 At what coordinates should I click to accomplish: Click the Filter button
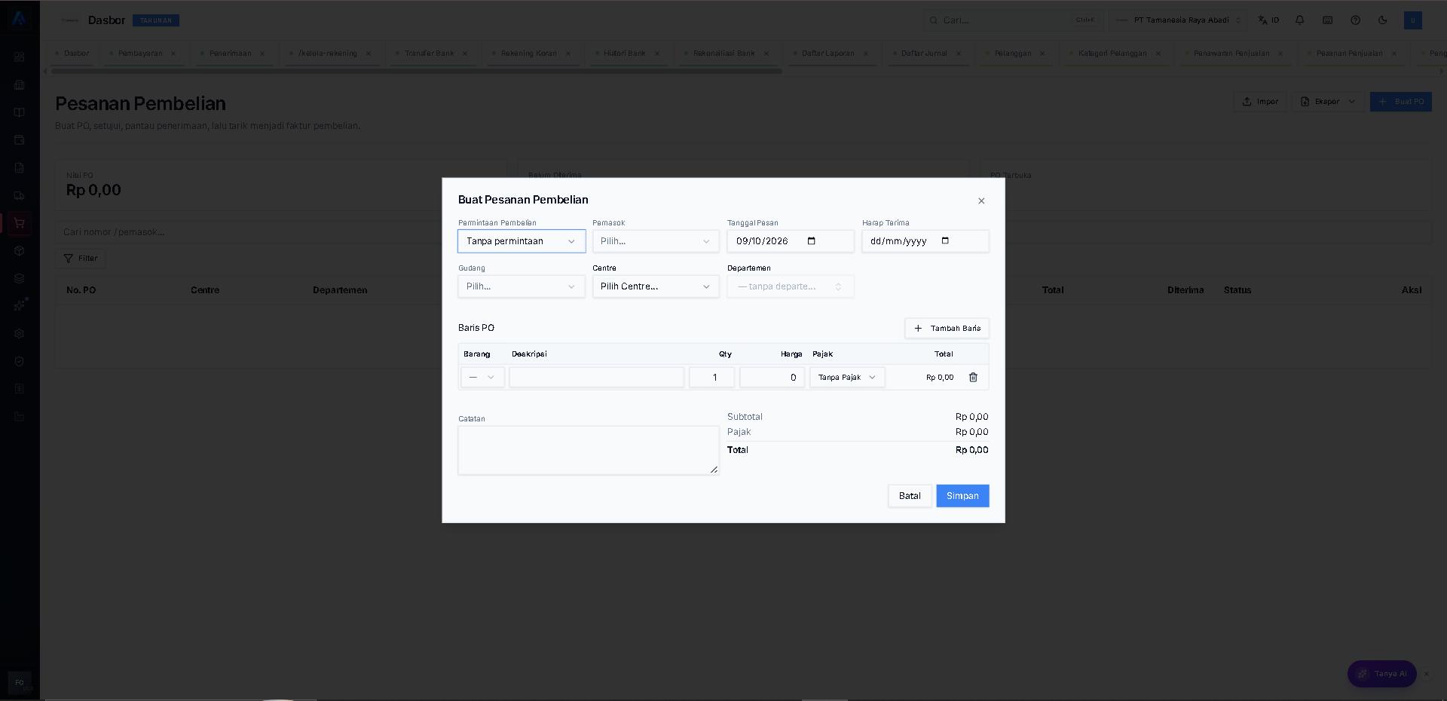point(81,259)
